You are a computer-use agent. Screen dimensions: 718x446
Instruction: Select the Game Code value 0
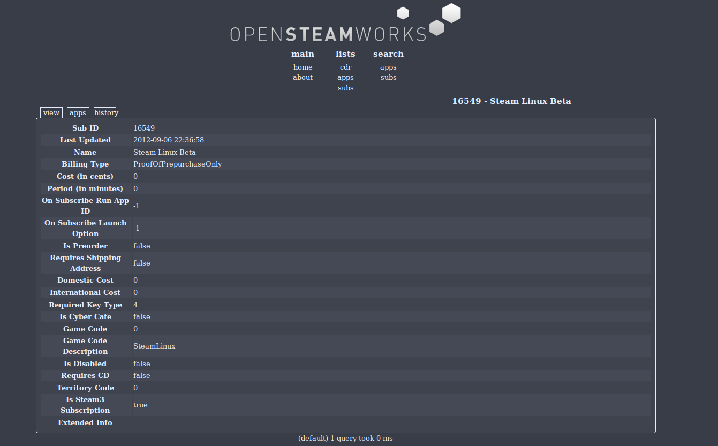click(135, 329)
